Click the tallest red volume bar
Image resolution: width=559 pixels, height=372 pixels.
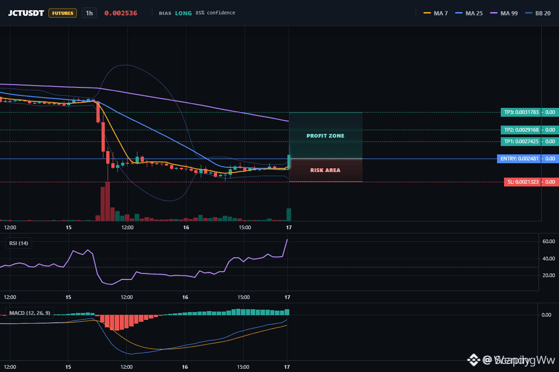[108, 201]
